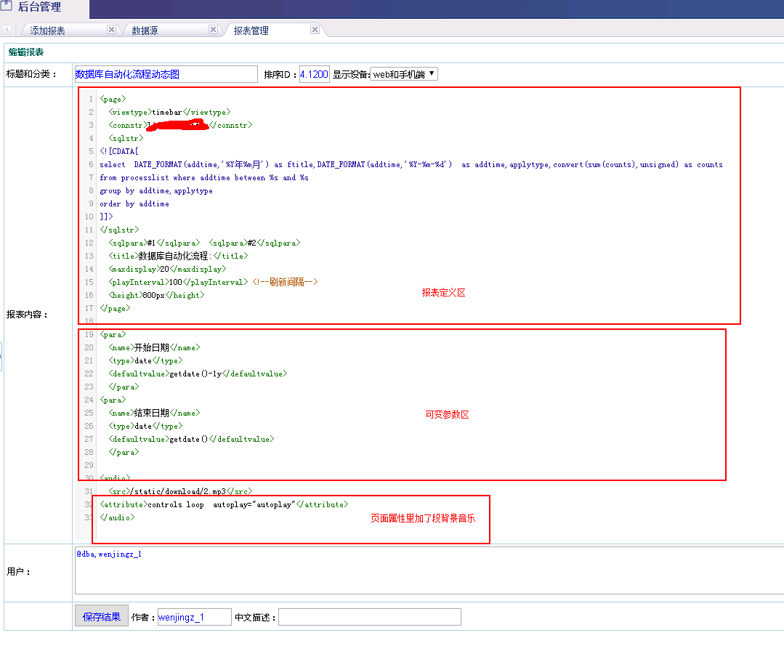Click the 作者 input field
Image resolution: width=784 pixels, height=646 pixels.
coord(194,617)
